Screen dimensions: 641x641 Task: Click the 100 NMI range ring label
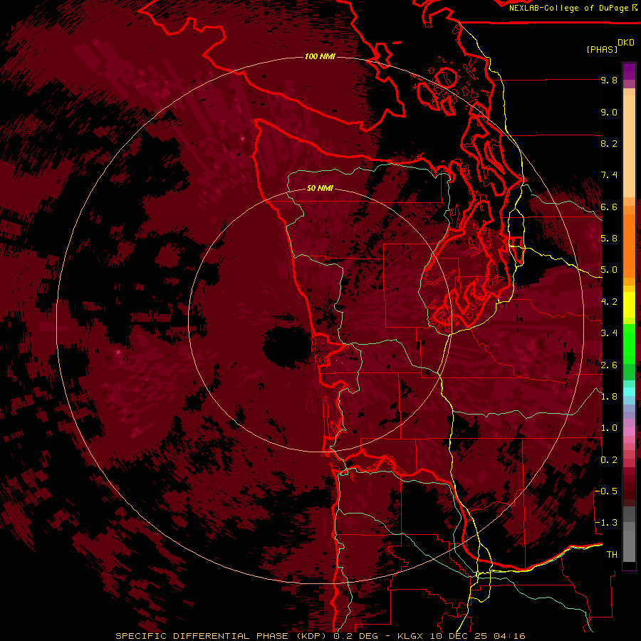point(320,56)
